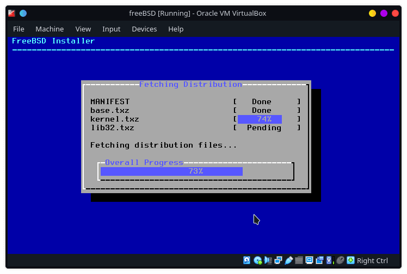
Task: Click the keyboard capture arrow icon
Action: [x=350, y=260]
